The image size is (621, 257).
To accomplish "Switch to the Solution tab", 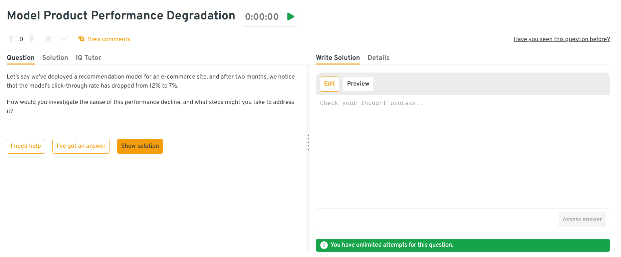I will [x=55, y=57].
